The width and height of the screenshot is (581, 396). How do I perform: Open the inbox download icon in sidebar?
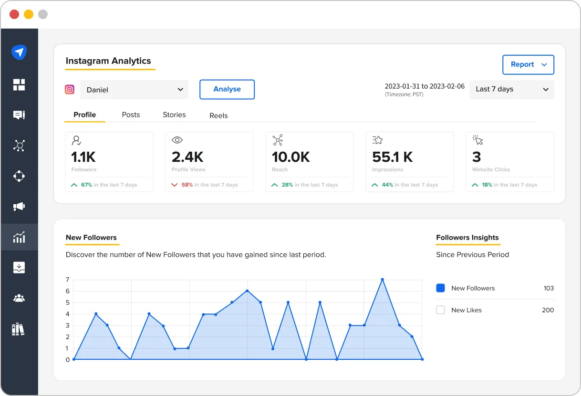[x=19, y=268]
